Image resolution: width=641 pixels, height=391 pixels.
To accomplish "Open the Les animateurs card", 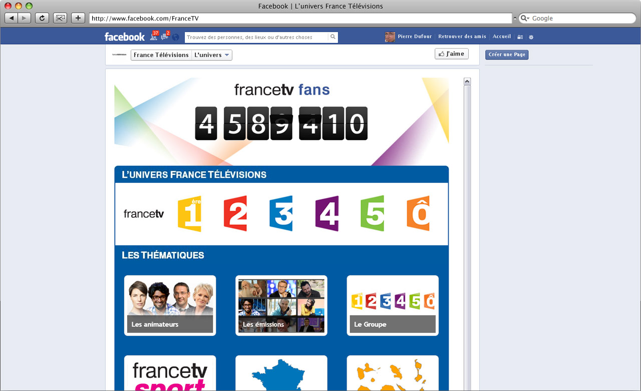I will tap(170, 305).
